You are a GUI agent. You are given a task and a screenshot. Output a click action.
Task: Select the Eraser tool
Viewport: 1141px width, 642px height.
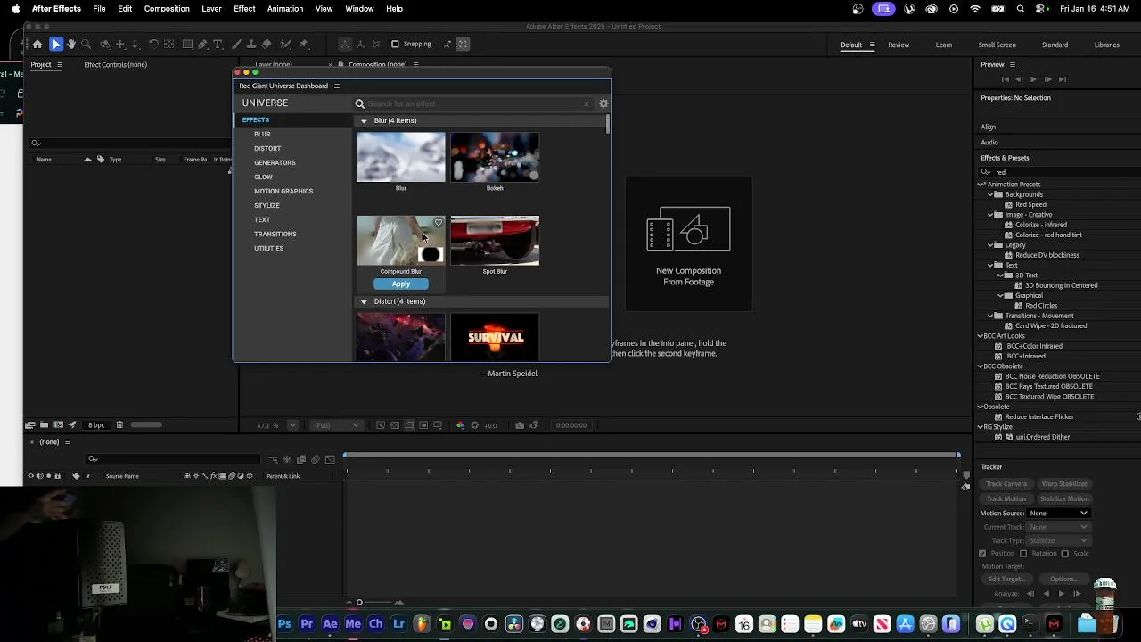click(267, 44)
